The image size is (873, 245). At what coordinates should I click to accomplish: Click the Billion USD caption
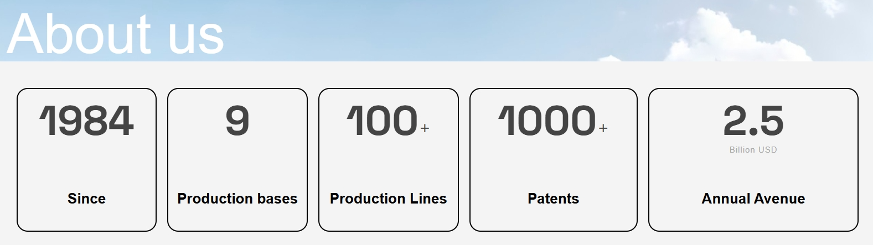click(753, 150)
